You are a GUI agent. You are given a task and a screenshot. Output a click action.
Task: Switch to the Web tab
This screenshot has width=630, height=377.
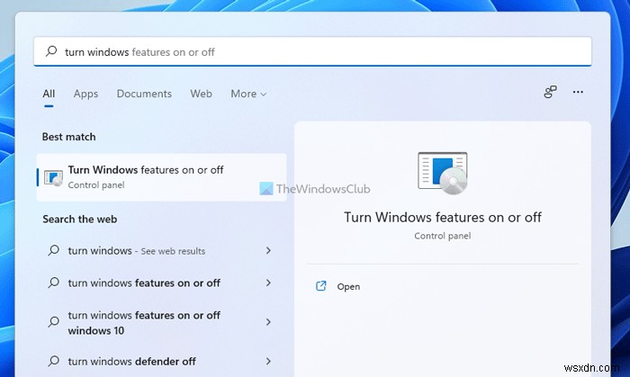pyautogui.click(x=201, y=94)
